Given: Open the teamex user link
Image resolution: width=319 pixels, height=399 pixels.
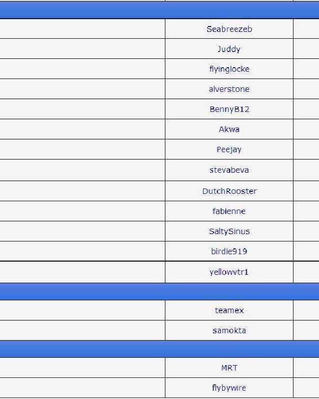Looking at the screenshot, I should coord(229,311).
